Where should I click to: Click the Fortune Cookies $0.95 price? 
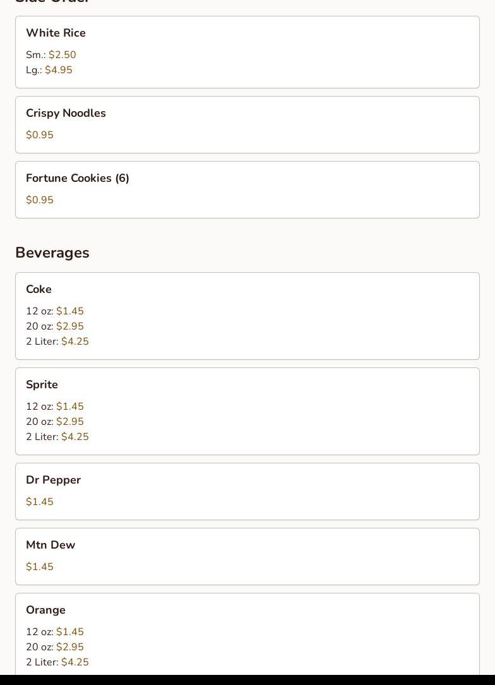click(40, 200)
